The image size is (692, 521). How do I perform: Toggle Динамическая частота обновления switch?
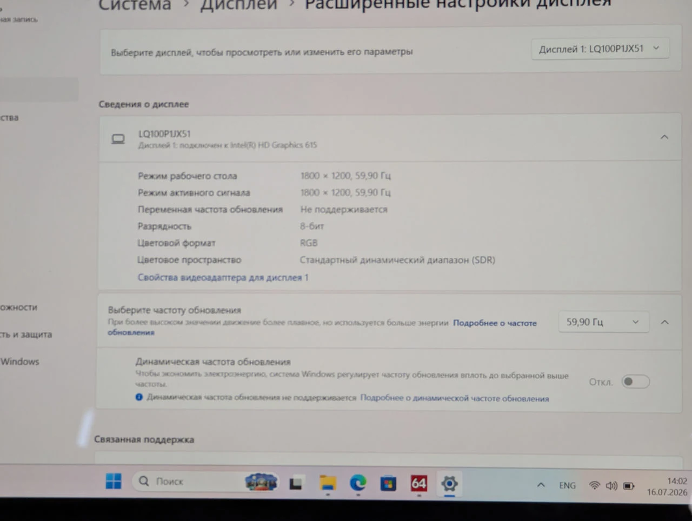635,382
